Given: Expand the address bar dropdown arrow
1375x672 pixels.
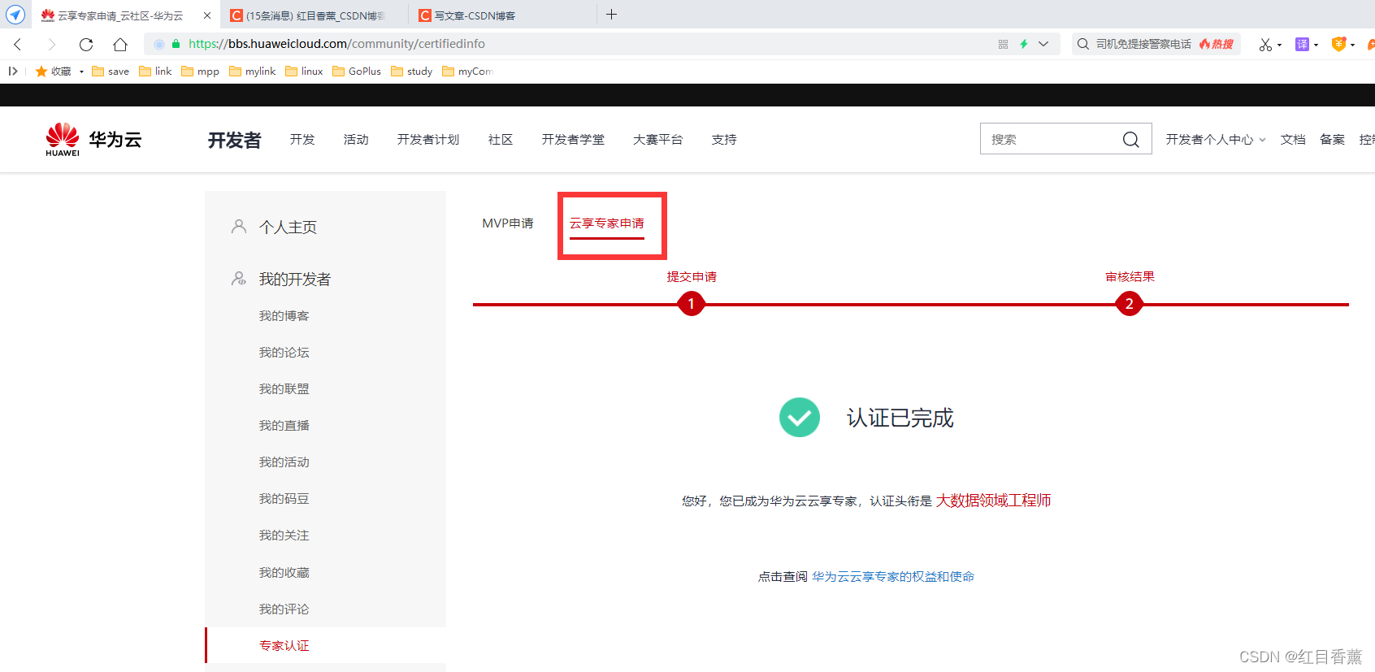Looking at the screenshot, I should [1043, 44].
